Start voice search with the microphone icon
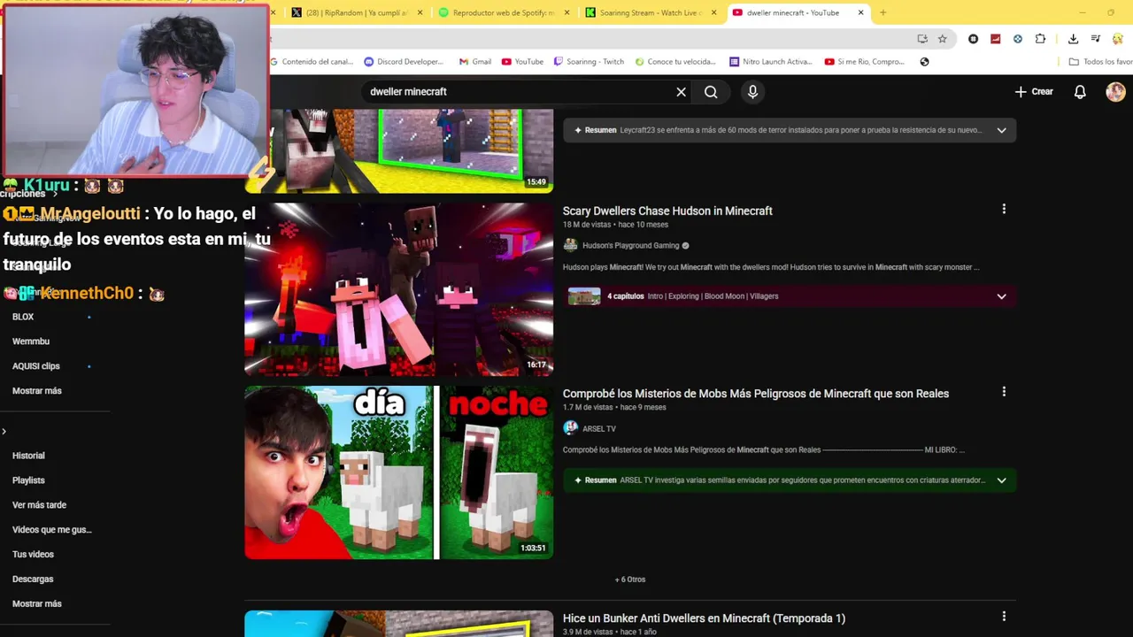The width and height of the screenshot is (1133, 637). click(x=752, y=92)
